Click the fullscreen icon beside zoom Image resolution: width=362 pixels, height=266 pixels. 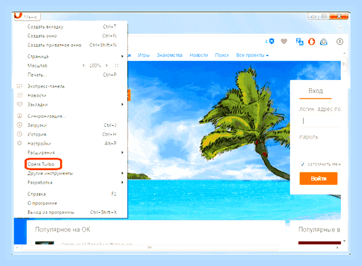click(x=117, y=65)
